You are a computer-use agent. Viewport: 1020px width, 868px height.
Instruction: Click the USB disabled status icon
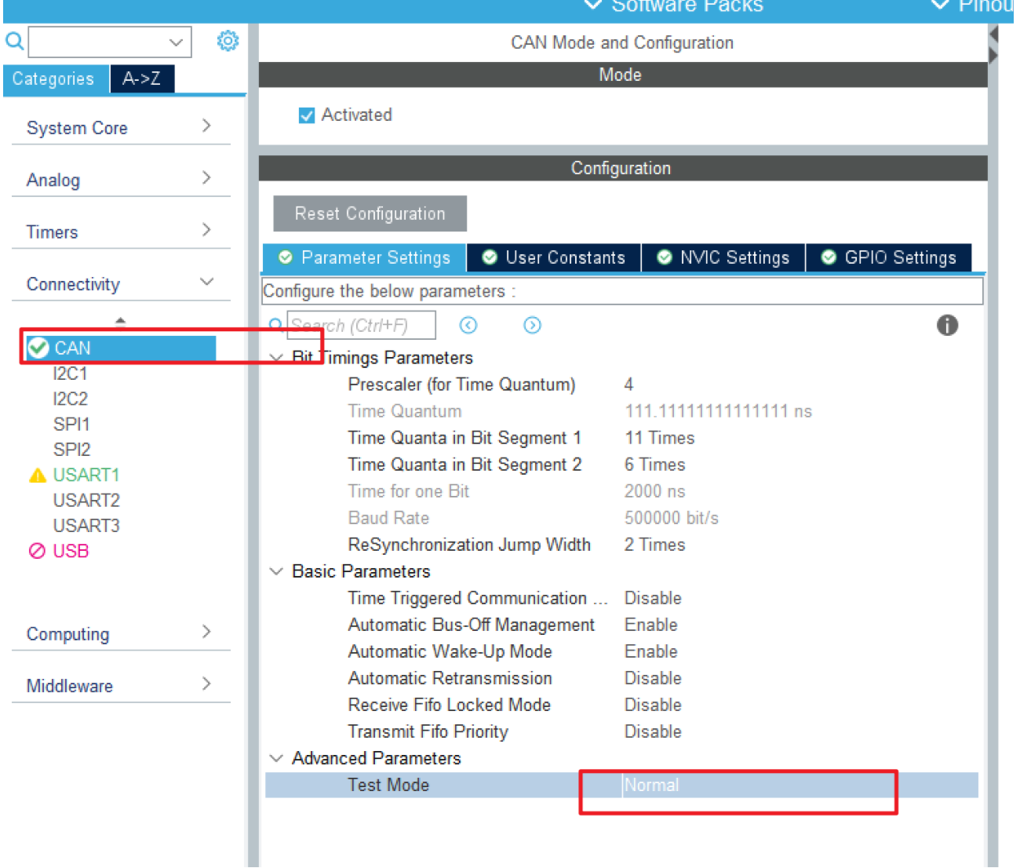tap(37, 551)
